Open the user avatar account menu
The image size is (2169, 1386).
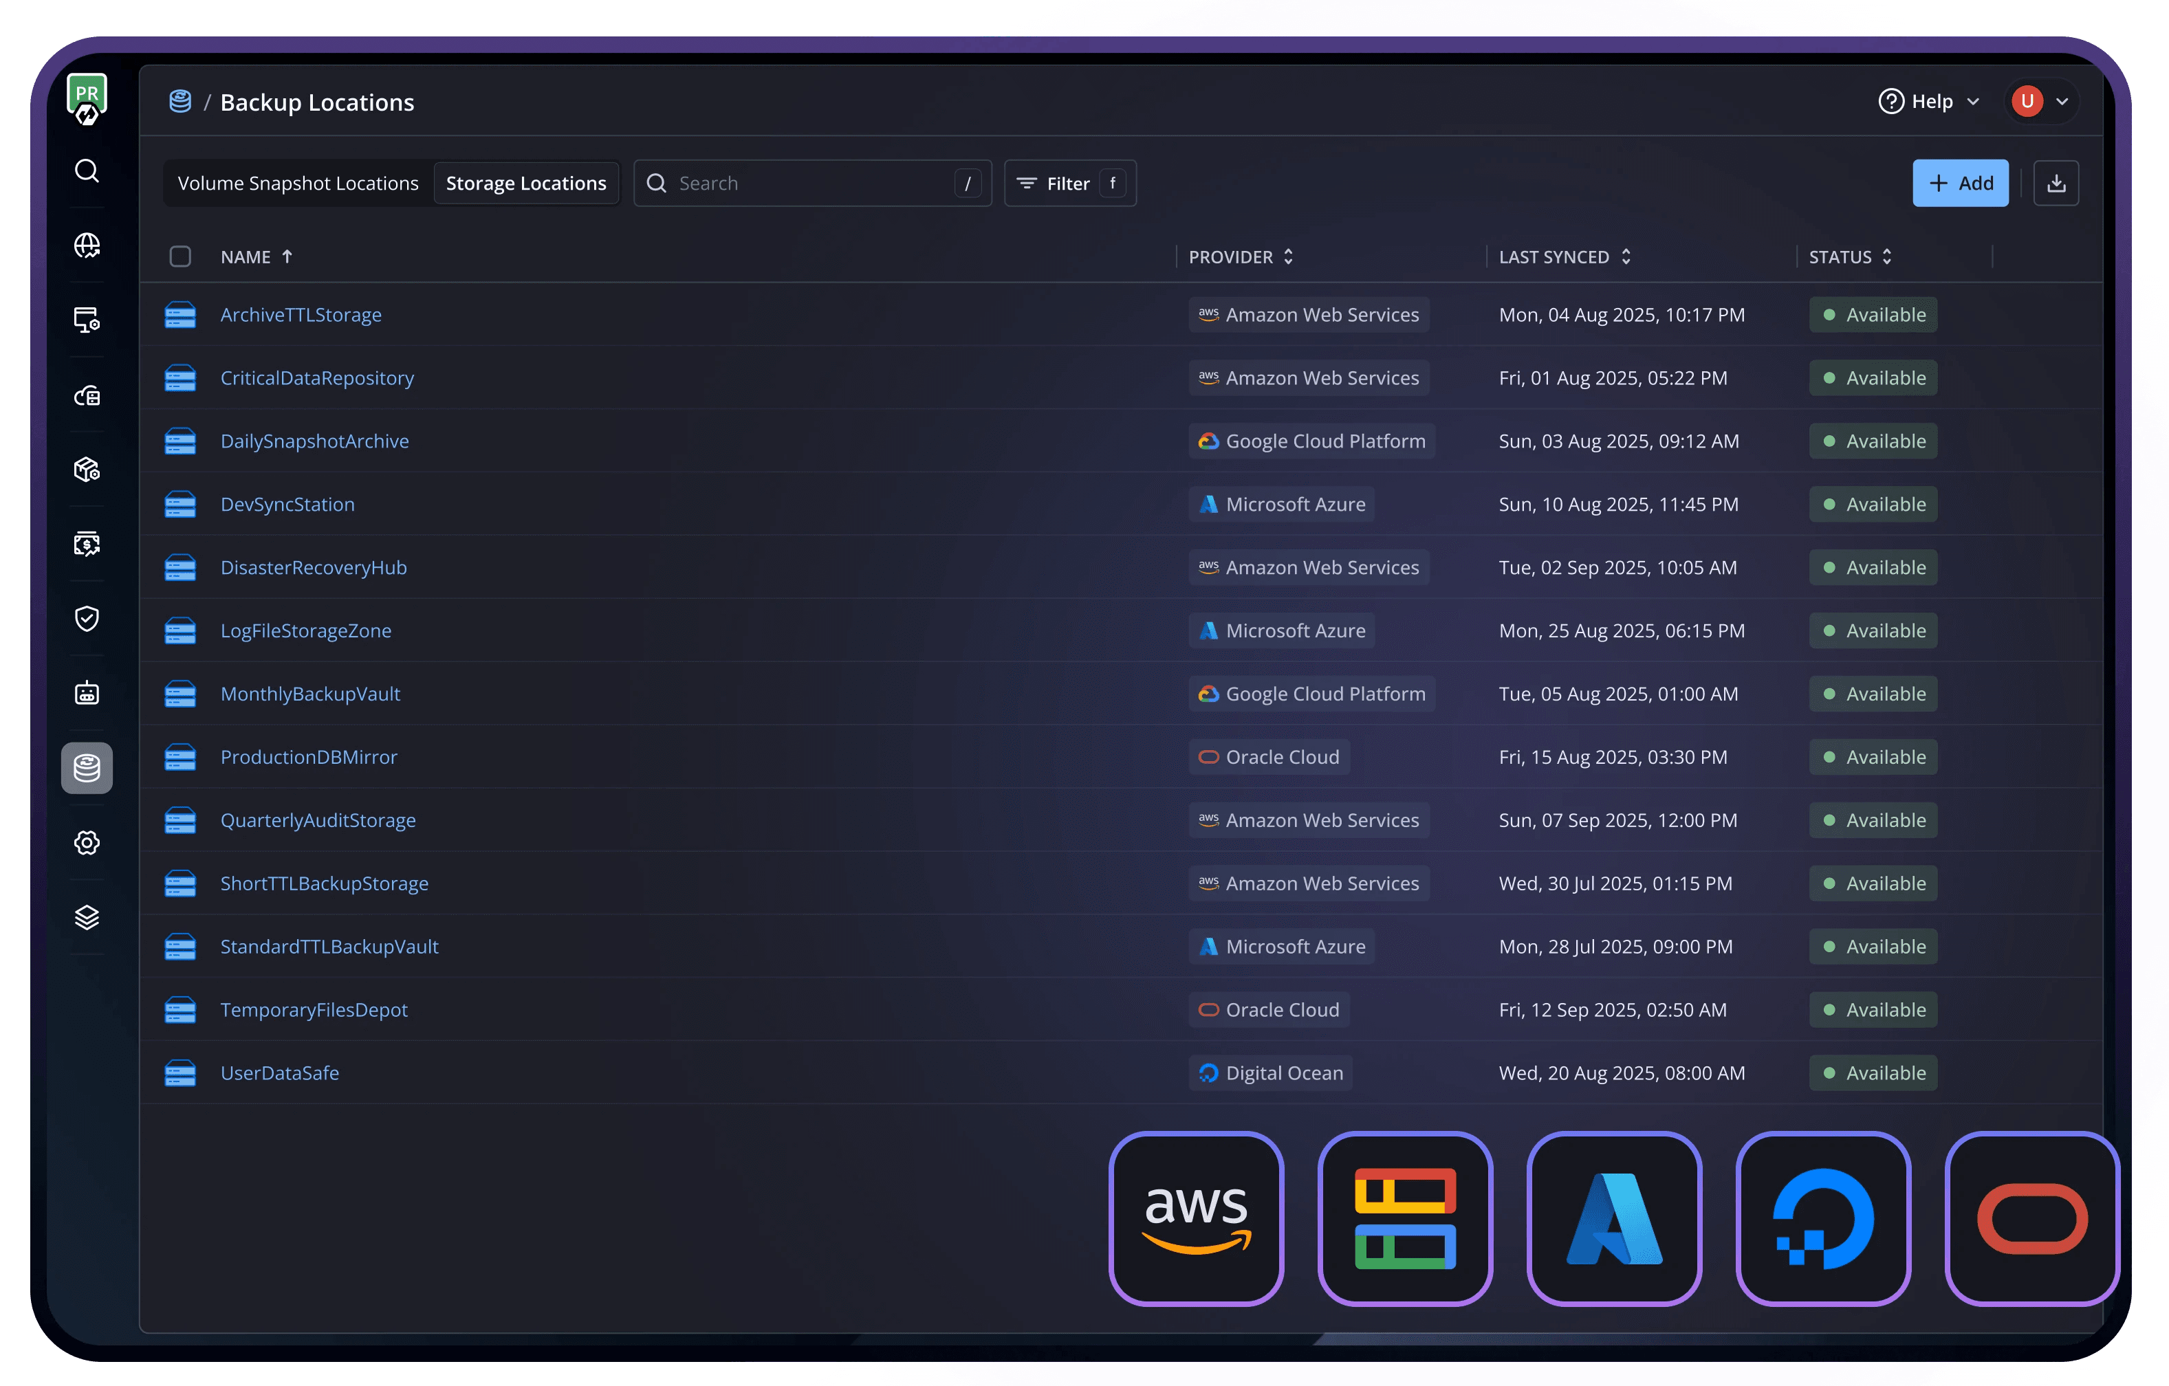pos(2040,102)
